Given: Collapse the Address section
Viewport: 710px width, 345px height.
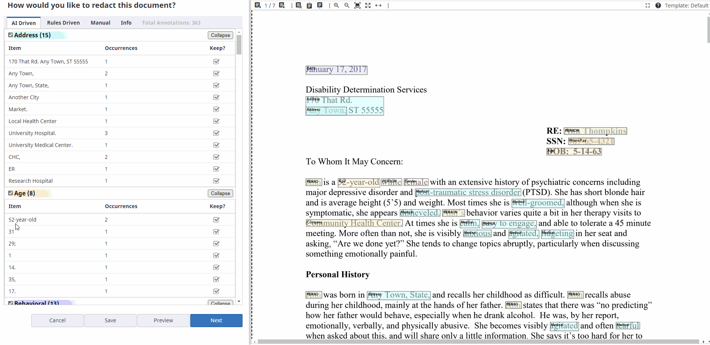Looking at the screenshot, I should (x=220, y=35).
